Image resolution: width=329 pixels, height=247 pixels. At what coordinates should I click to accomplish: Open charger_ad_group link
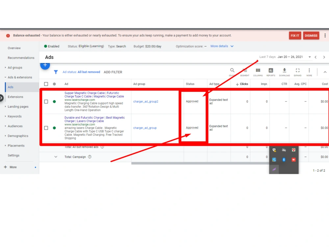(x=145, y=128)
